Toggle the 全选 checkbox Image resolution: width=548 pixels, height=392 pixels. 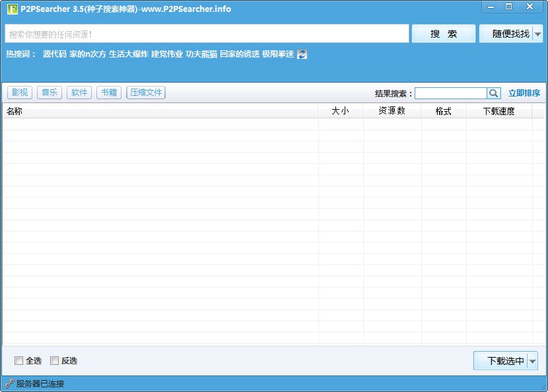(19, 360)
